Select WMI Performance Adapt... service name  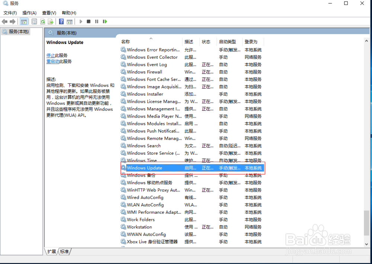tap(154, 212)
